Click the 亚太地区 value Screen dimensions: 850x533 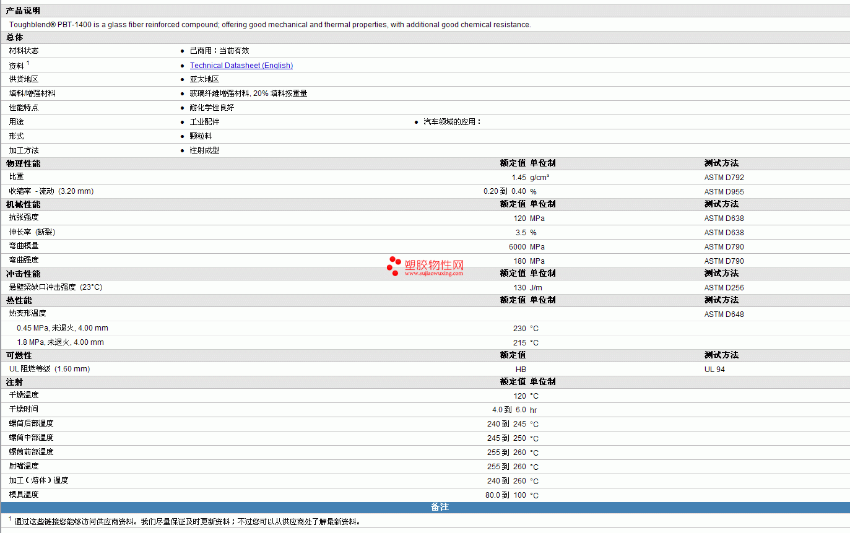[x=204, y=79]
